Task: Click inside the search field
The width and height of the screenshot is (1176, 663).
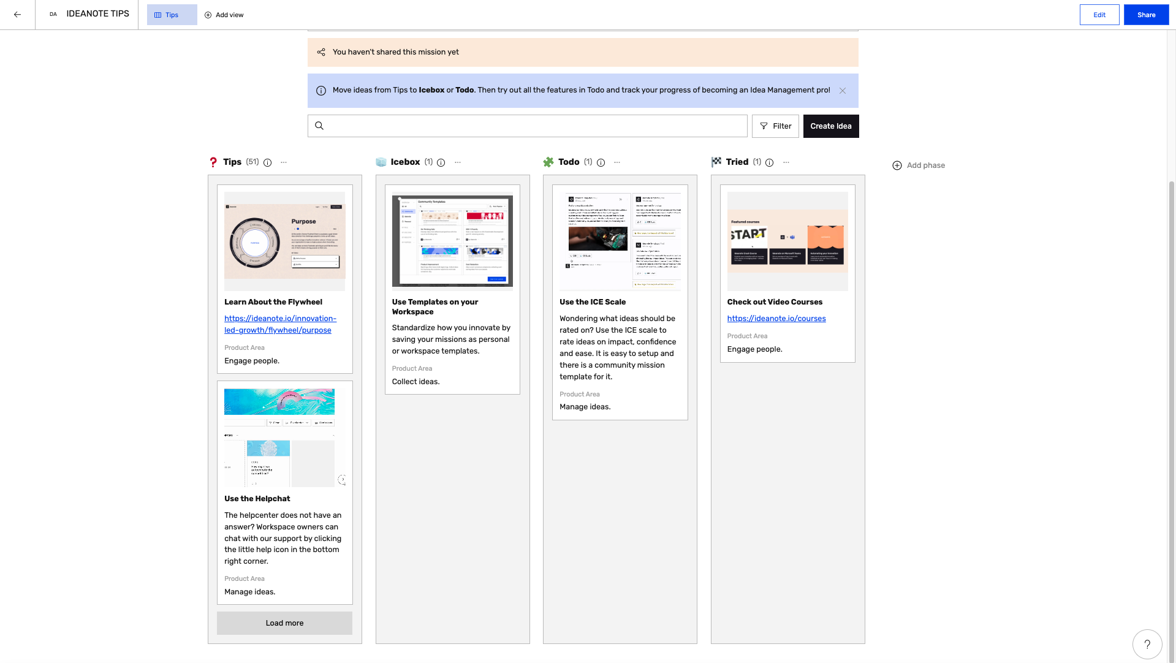Action: coord(527,126)
